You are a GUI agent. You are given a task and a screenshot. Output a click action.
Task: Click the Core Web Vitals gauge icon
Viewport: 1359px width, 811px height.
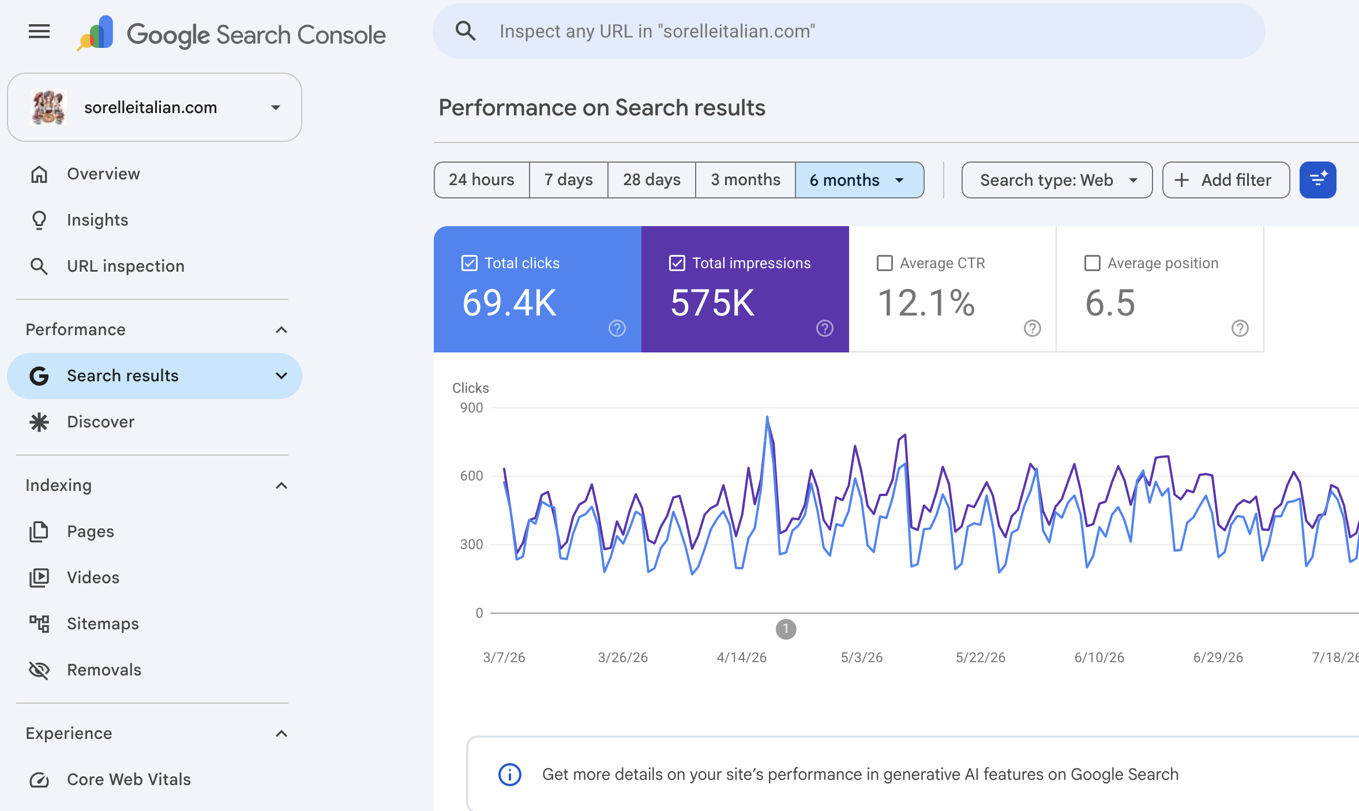pos(39,780)
